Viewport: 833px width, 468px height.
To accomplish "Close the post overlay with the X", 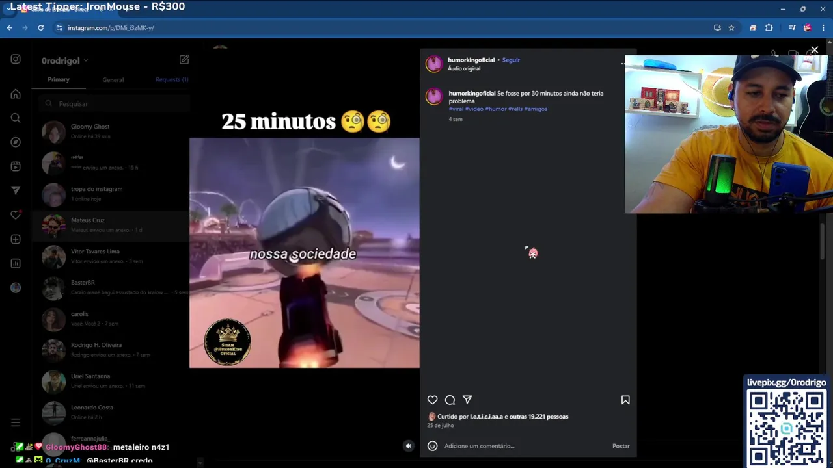I will point(814,50).
